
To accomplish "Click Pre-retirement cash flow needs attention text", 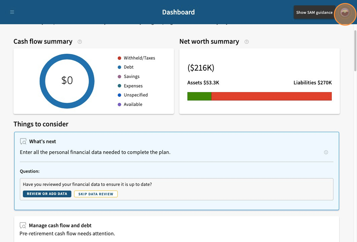I will point(67,234).
